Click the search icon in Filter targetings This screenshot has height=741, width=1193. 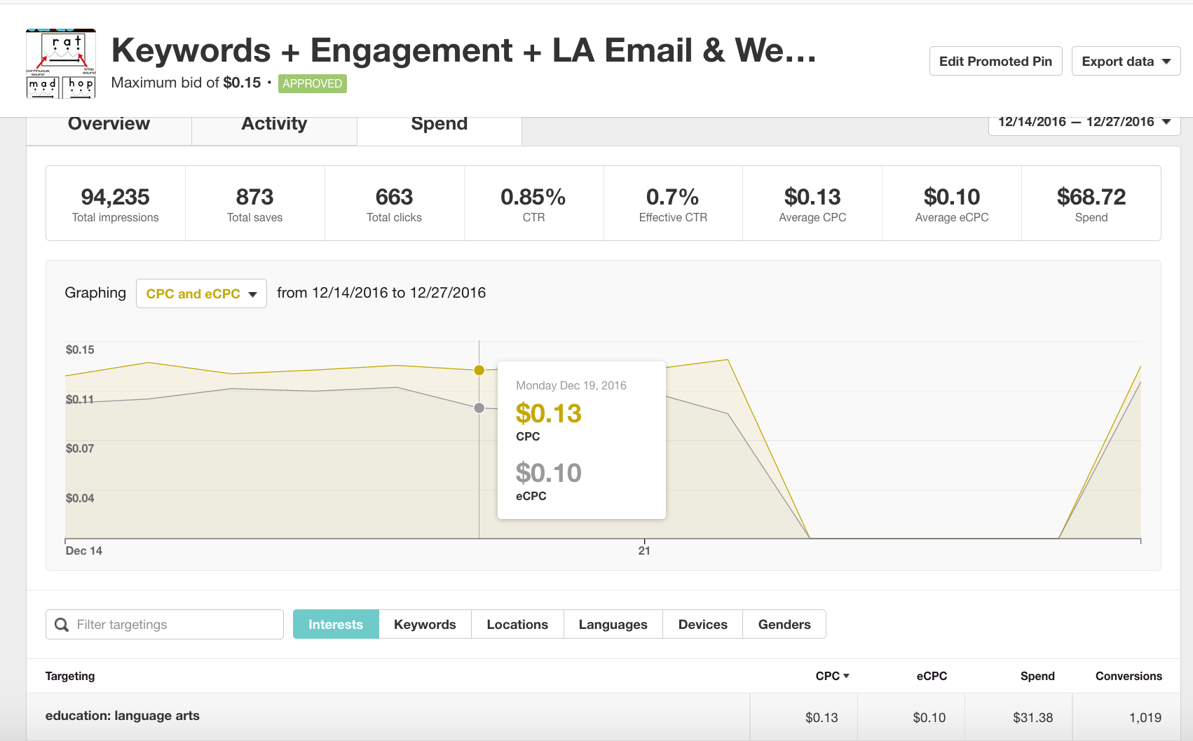tap(62, 625)
